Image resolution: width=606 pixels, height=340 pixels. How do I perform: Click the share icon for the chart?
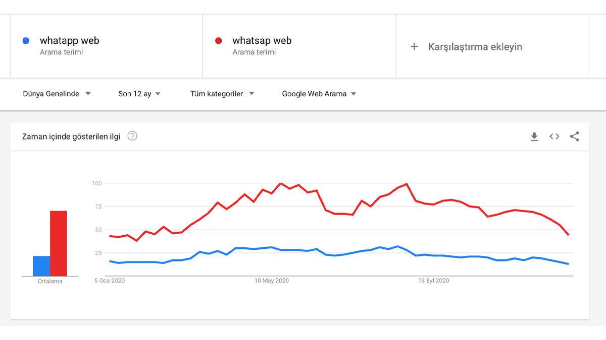574,136
